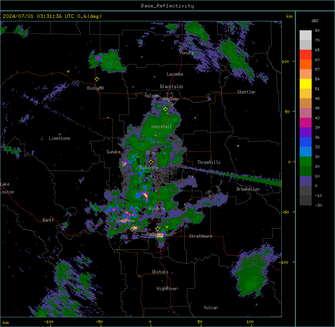This screenshot has height=327, width=335.
Task: Click the yellow diamond marker just south of RedDeer
Action: point(166,109)
